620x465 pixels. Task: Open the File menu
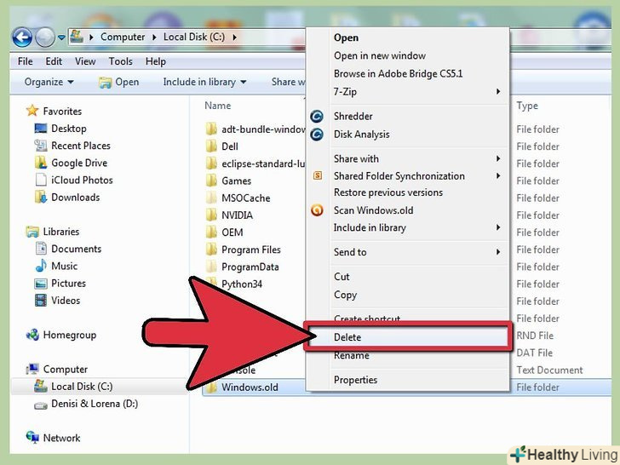(x=26, y=61)
